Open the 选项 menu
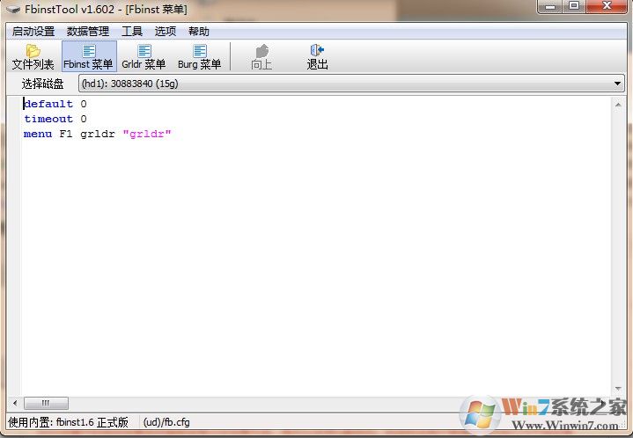This screenshot has width=633, height=438. (166, 32)
